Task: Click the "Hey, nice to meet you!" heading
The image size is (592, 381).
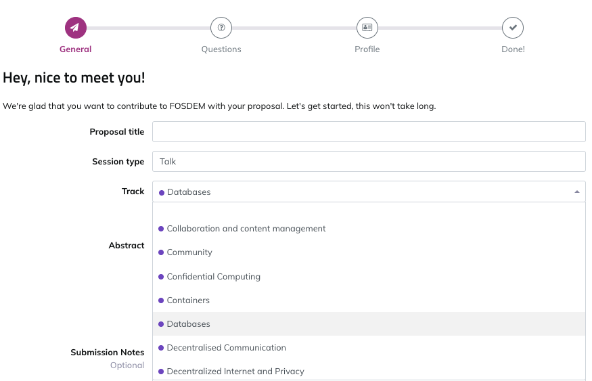Action: point(74,79)
